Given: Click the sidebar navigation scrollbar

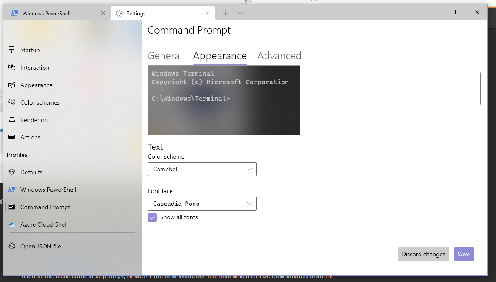Looking at the screenshot, I should pyautogui.click(x=141, y=125).
